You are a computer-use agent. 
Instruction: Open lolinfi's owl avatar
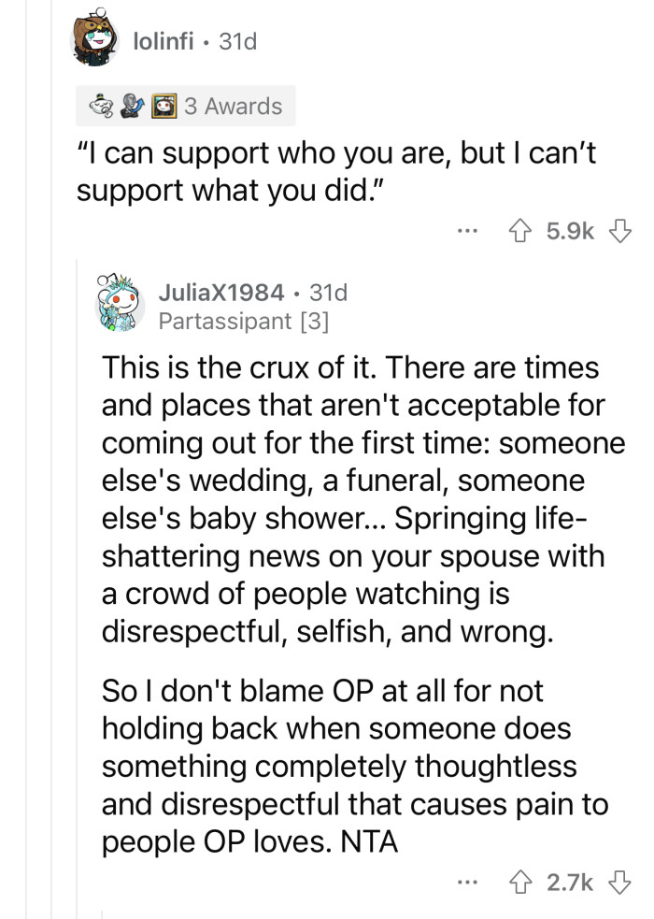[x=94, y=38]
